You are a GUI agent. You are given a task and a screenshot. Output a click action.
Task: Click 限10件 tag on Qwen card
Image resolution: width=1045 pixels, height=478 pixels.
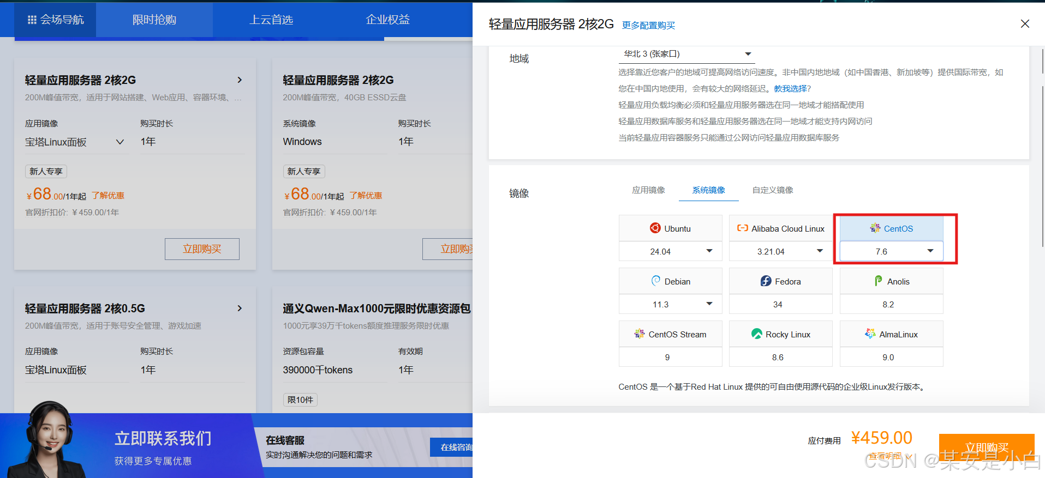[x=300, y=400]
